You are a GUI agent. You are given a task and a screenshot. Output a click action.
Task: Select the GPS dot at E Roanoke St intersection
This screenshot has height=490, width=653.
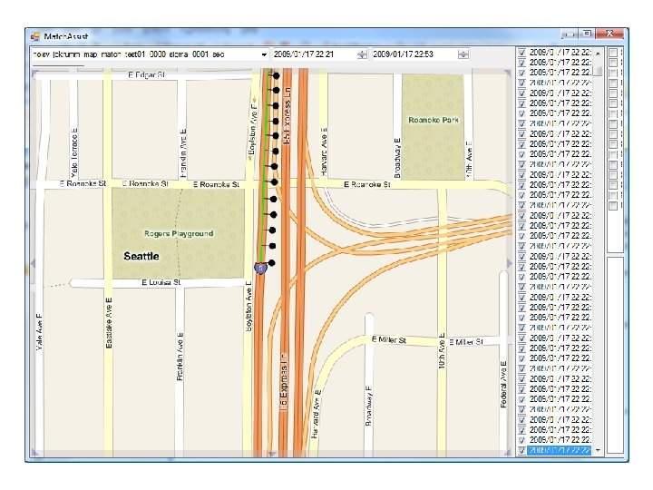274,182
